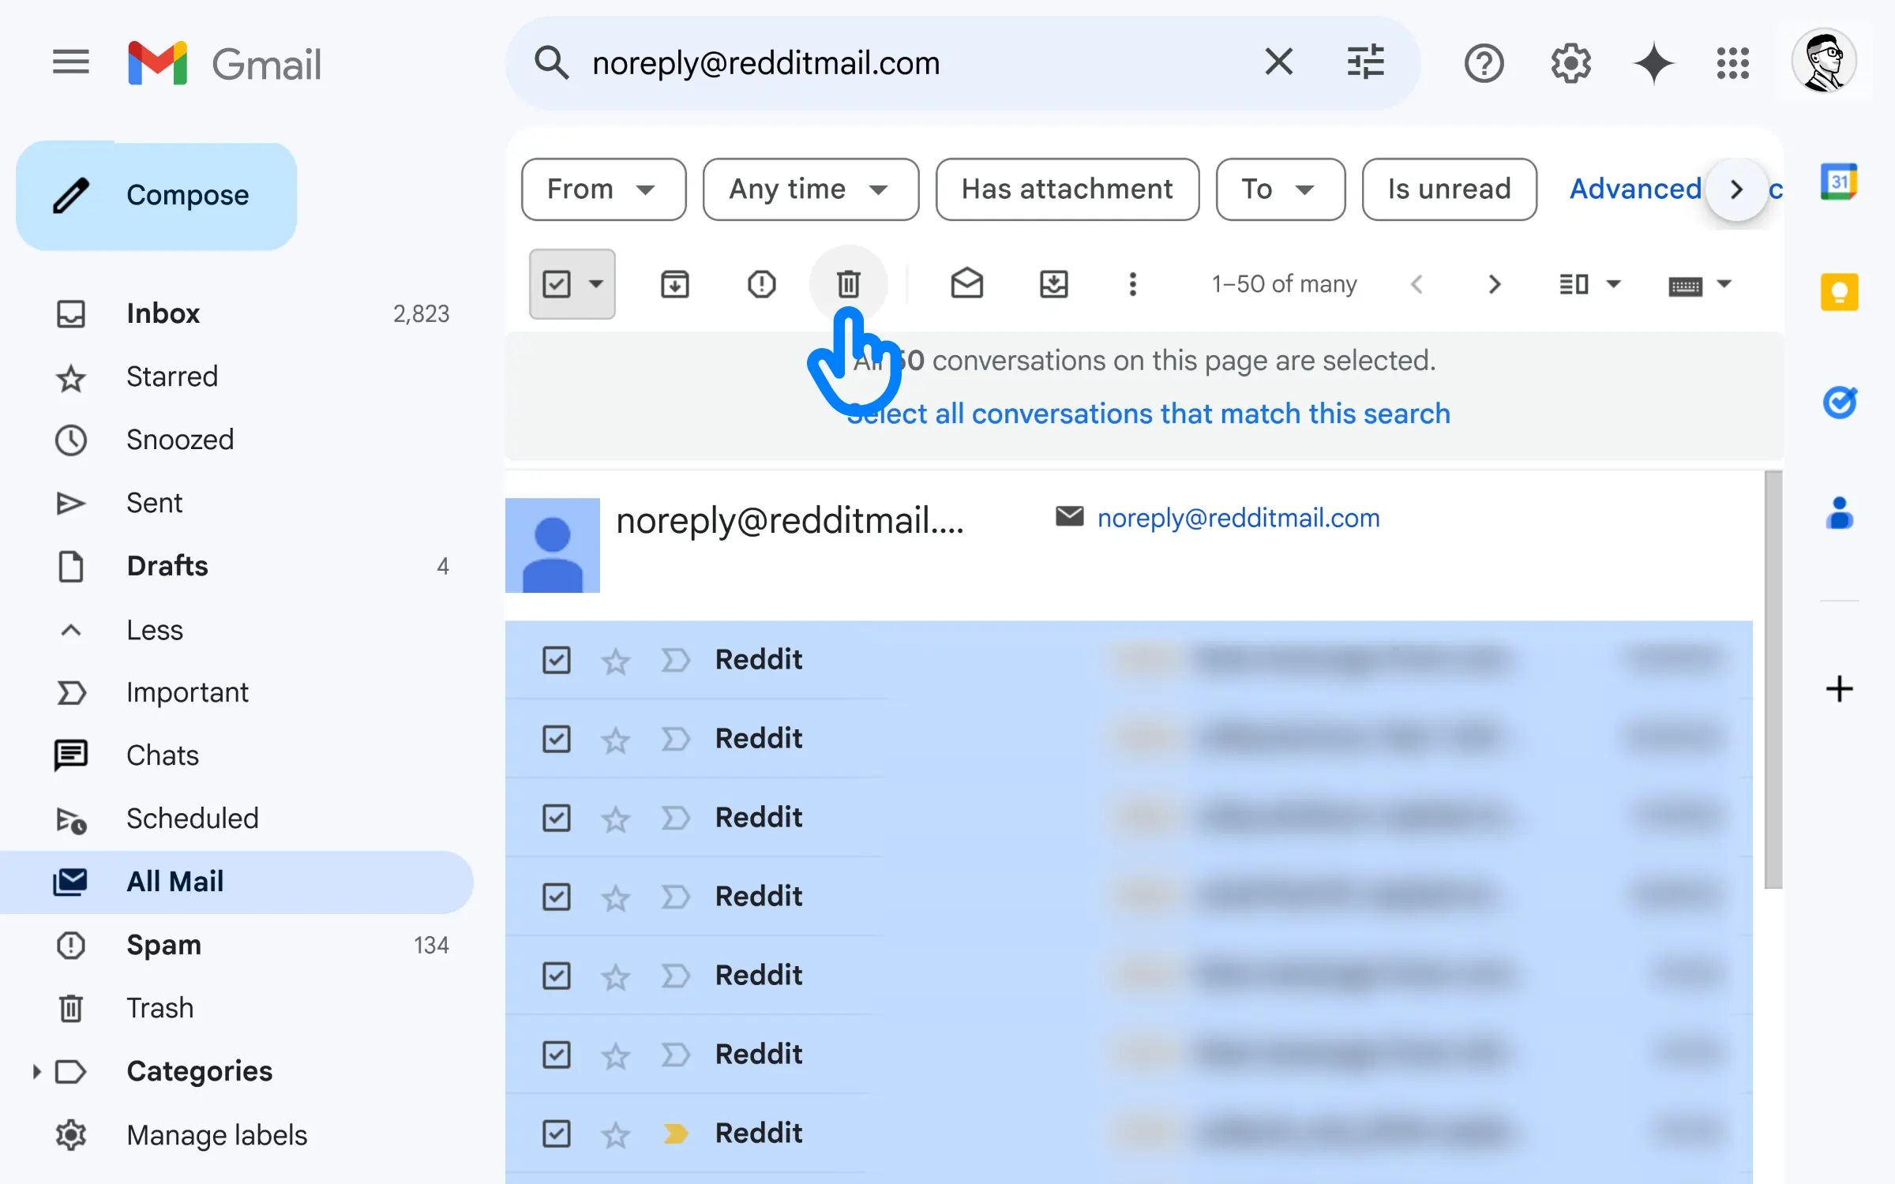The width and height of the screenshot is (1895, 1184).
Task: Click the search field containing noreply@redditmail.com
Action: point(916,63)
